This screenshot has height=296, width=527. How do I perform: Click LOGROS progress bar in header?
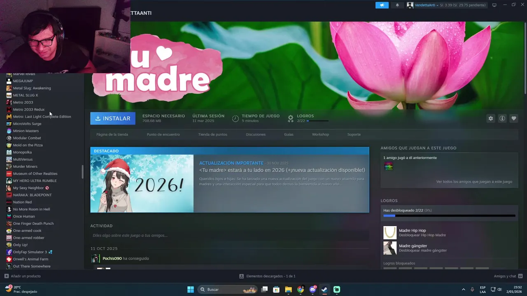317,121
